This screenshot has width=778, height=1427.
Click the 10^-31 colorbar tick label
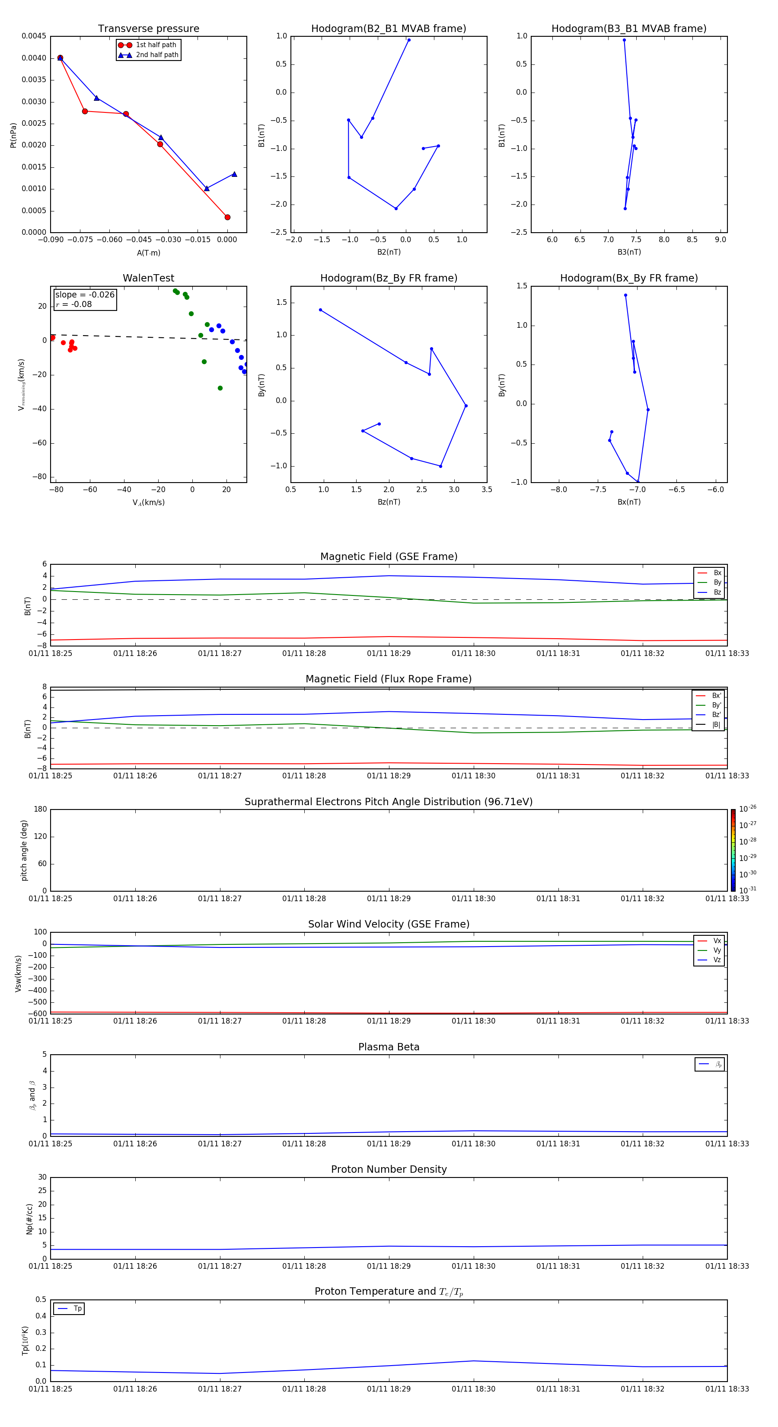(x=748, y=890)
